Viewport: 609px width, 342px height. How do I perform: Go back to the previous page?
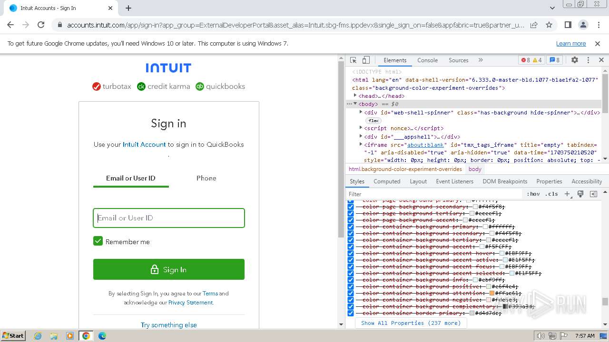[10, 25]
